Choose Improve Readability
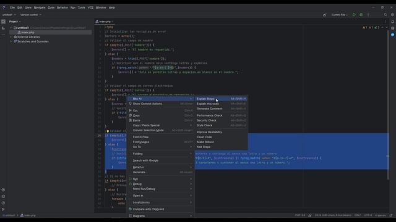 click(x=222, y=132)
